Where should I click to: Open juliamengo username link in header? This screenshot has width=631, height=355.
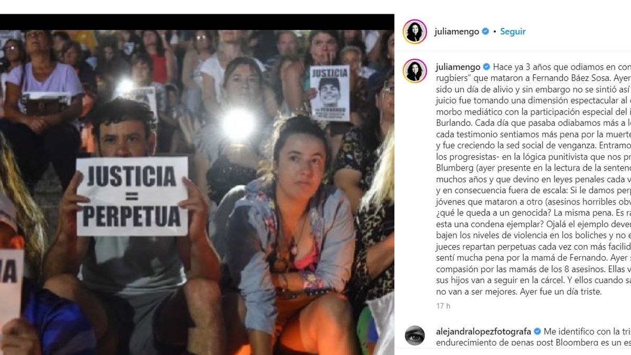pyautogui.click(x=457, y=32)
